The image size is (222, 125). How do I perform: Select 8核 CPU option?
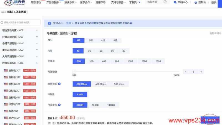[x=115, y=40]
